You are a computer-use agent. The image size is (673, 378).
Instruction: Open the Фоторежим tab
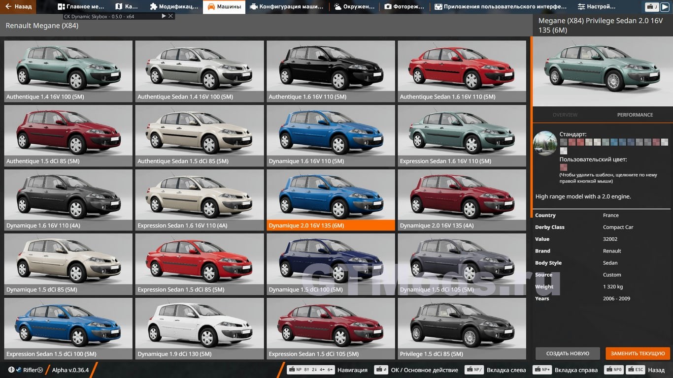click(405, 7)
